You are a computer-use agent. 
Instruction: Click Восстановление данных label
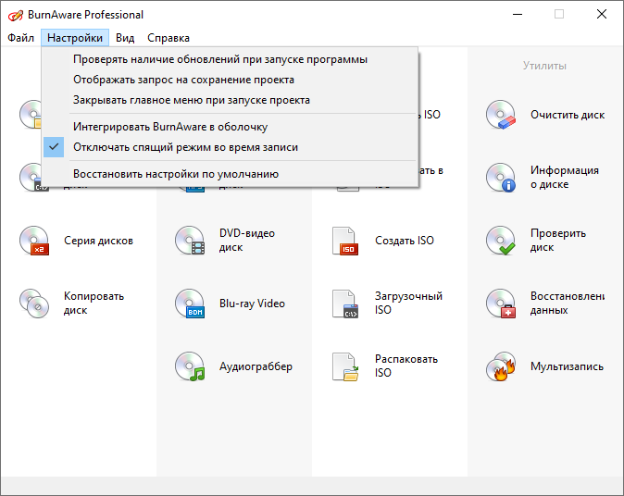(568, 304)
